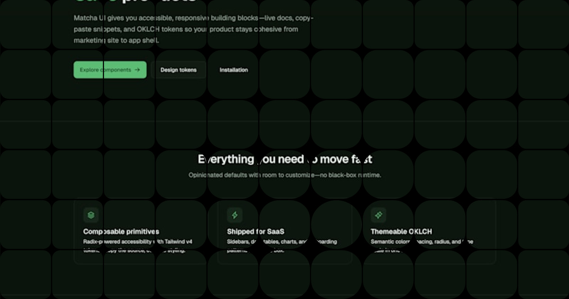Open the Design tokens button
569x299 pixels.
click(178, 70)
